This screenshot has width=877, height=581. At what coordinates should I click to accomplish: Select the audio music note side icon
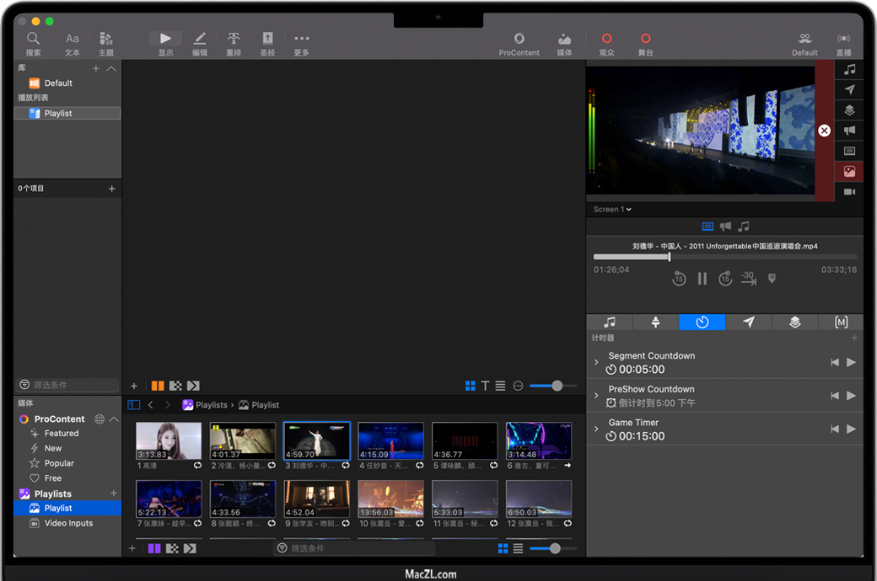click(x=849, y=69)
